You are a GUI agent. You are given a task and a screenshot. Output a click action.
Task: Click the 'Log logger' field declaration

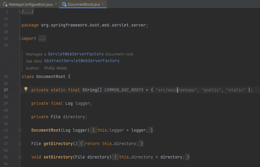77,103
